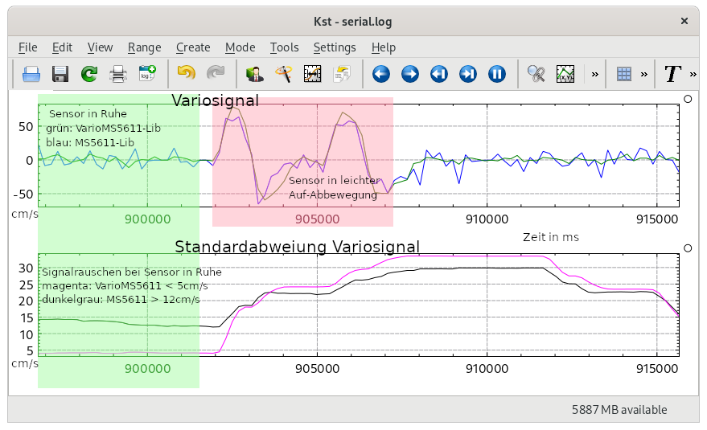The width and height of the screenshot is (707, 430).
Task: Jump to end of data
Action: click(468, 74)
